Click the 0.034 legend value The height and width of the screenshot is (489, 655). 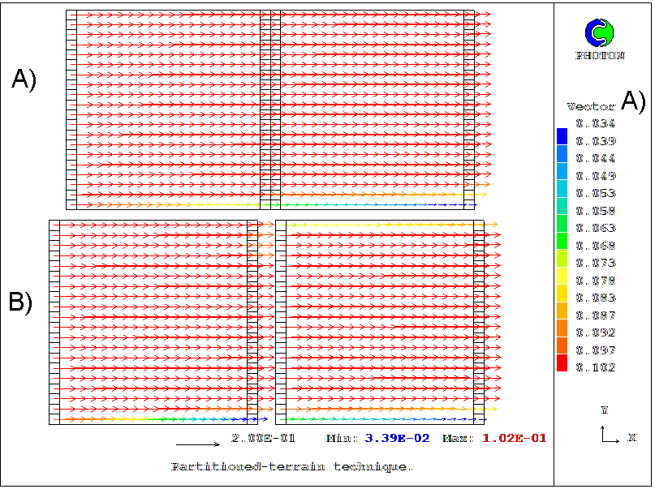[595, 124]
